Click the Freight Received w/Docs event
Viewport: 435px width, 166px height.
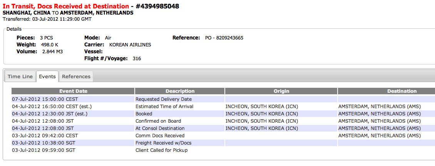click(x=163, y=143)
